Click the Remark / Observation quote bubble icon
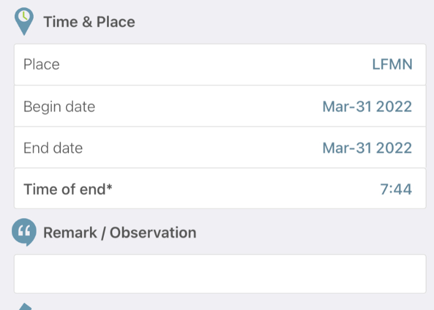This screenshot has width=434, height=310. [x=24, y=232]
